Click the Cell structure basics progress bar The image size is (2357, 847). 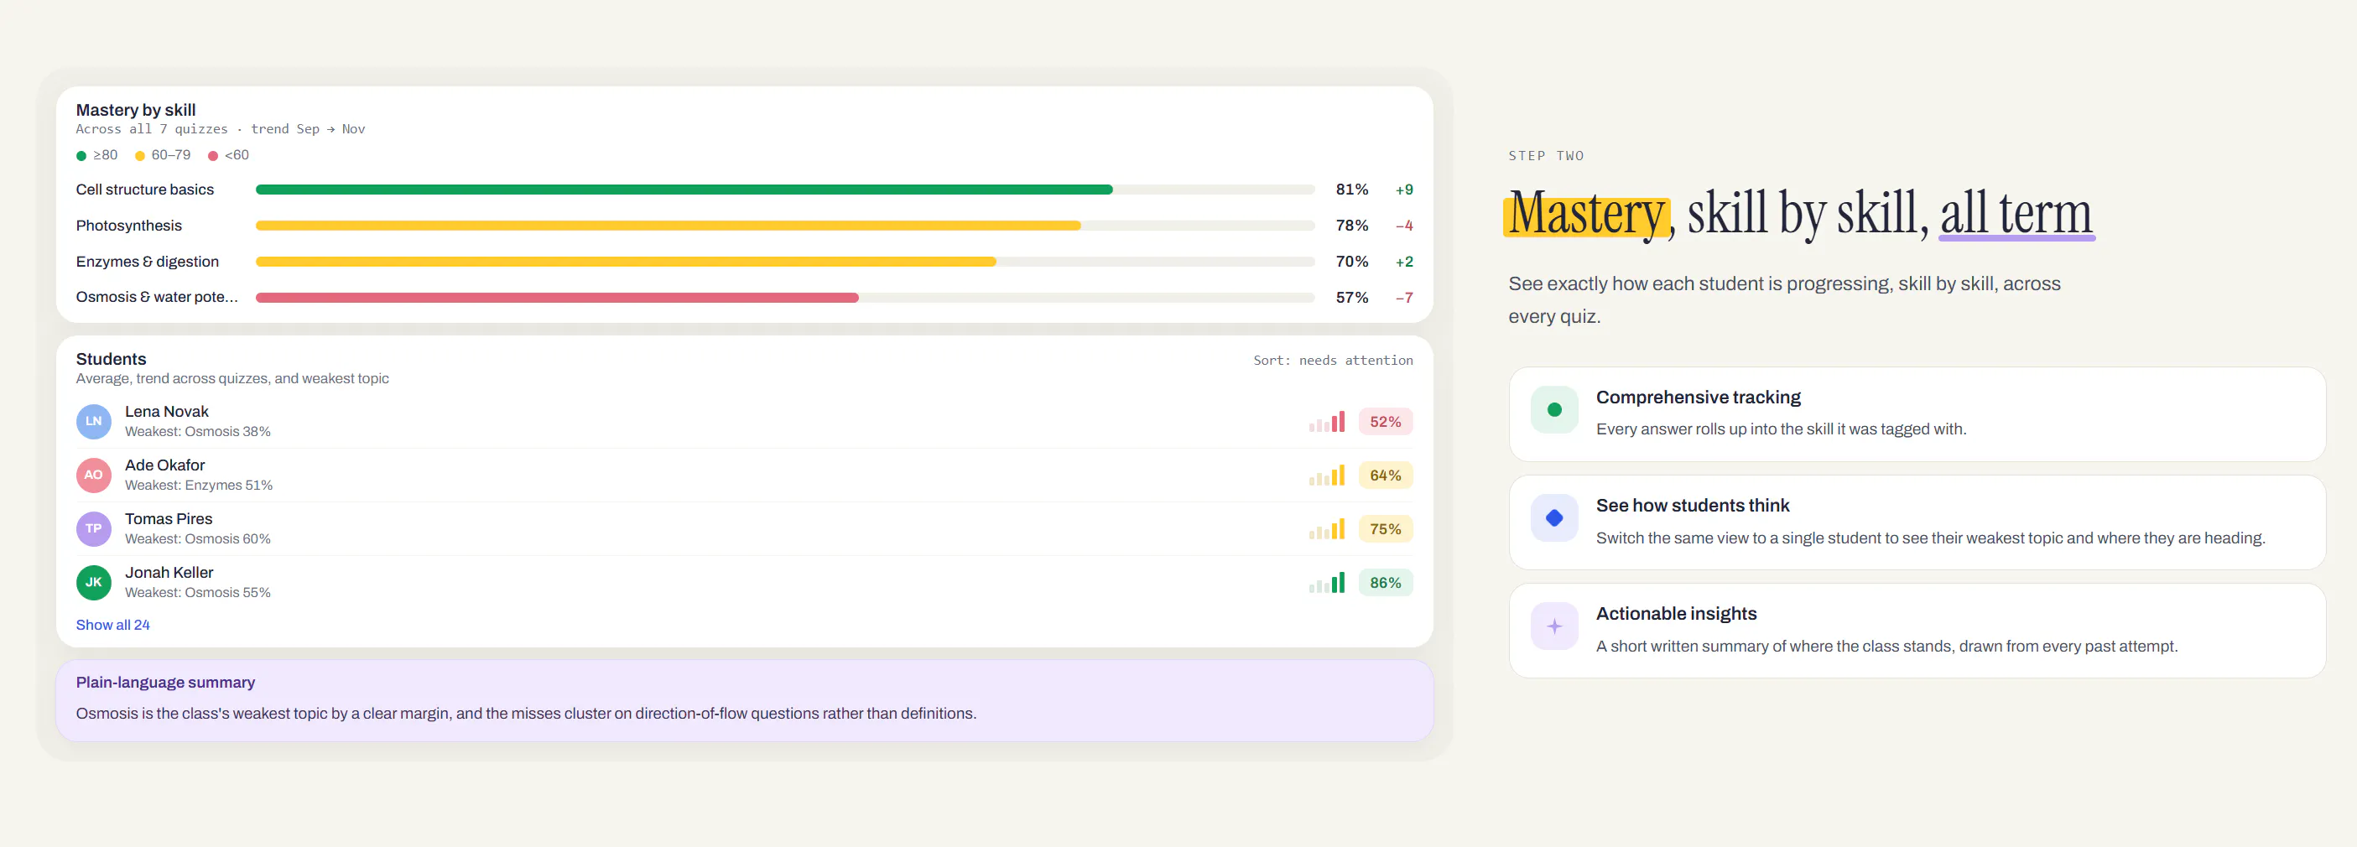coord(785,190)
